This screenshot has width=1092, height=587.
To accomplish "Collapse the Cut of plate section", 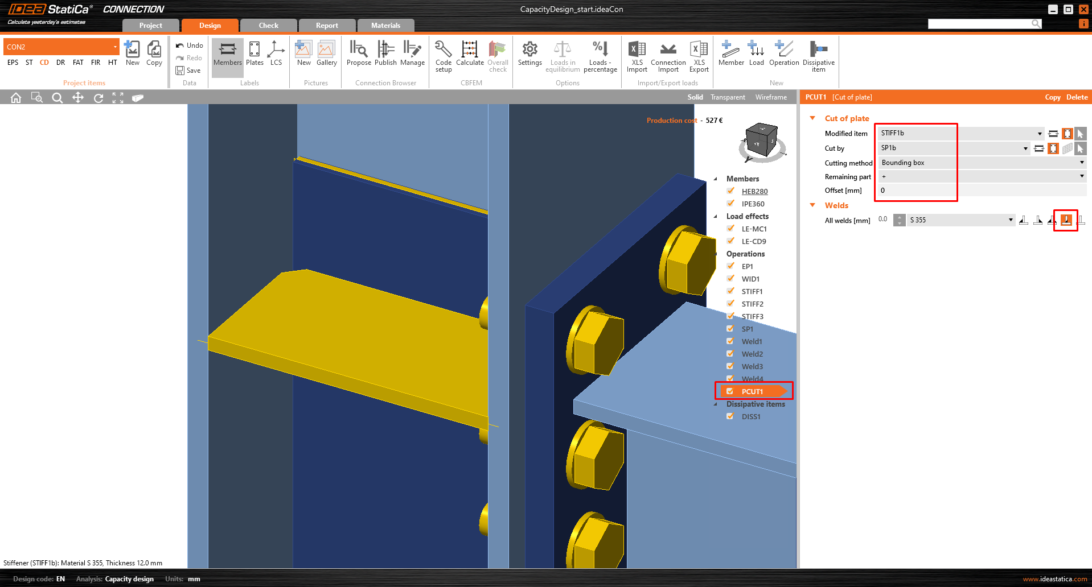I will [812, 118].
